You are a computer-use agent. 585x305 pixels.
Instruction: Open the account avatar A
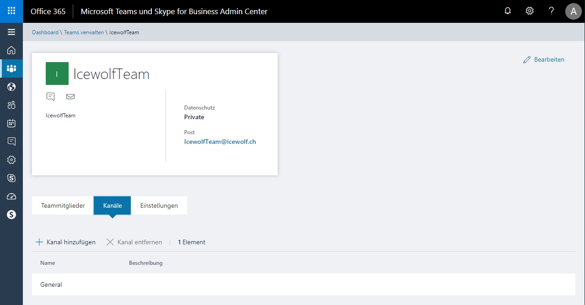(574, 11)
